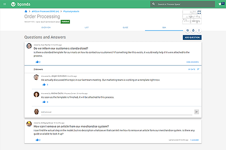
Task: Click the '2 Answers' heading
Action: 38,70
